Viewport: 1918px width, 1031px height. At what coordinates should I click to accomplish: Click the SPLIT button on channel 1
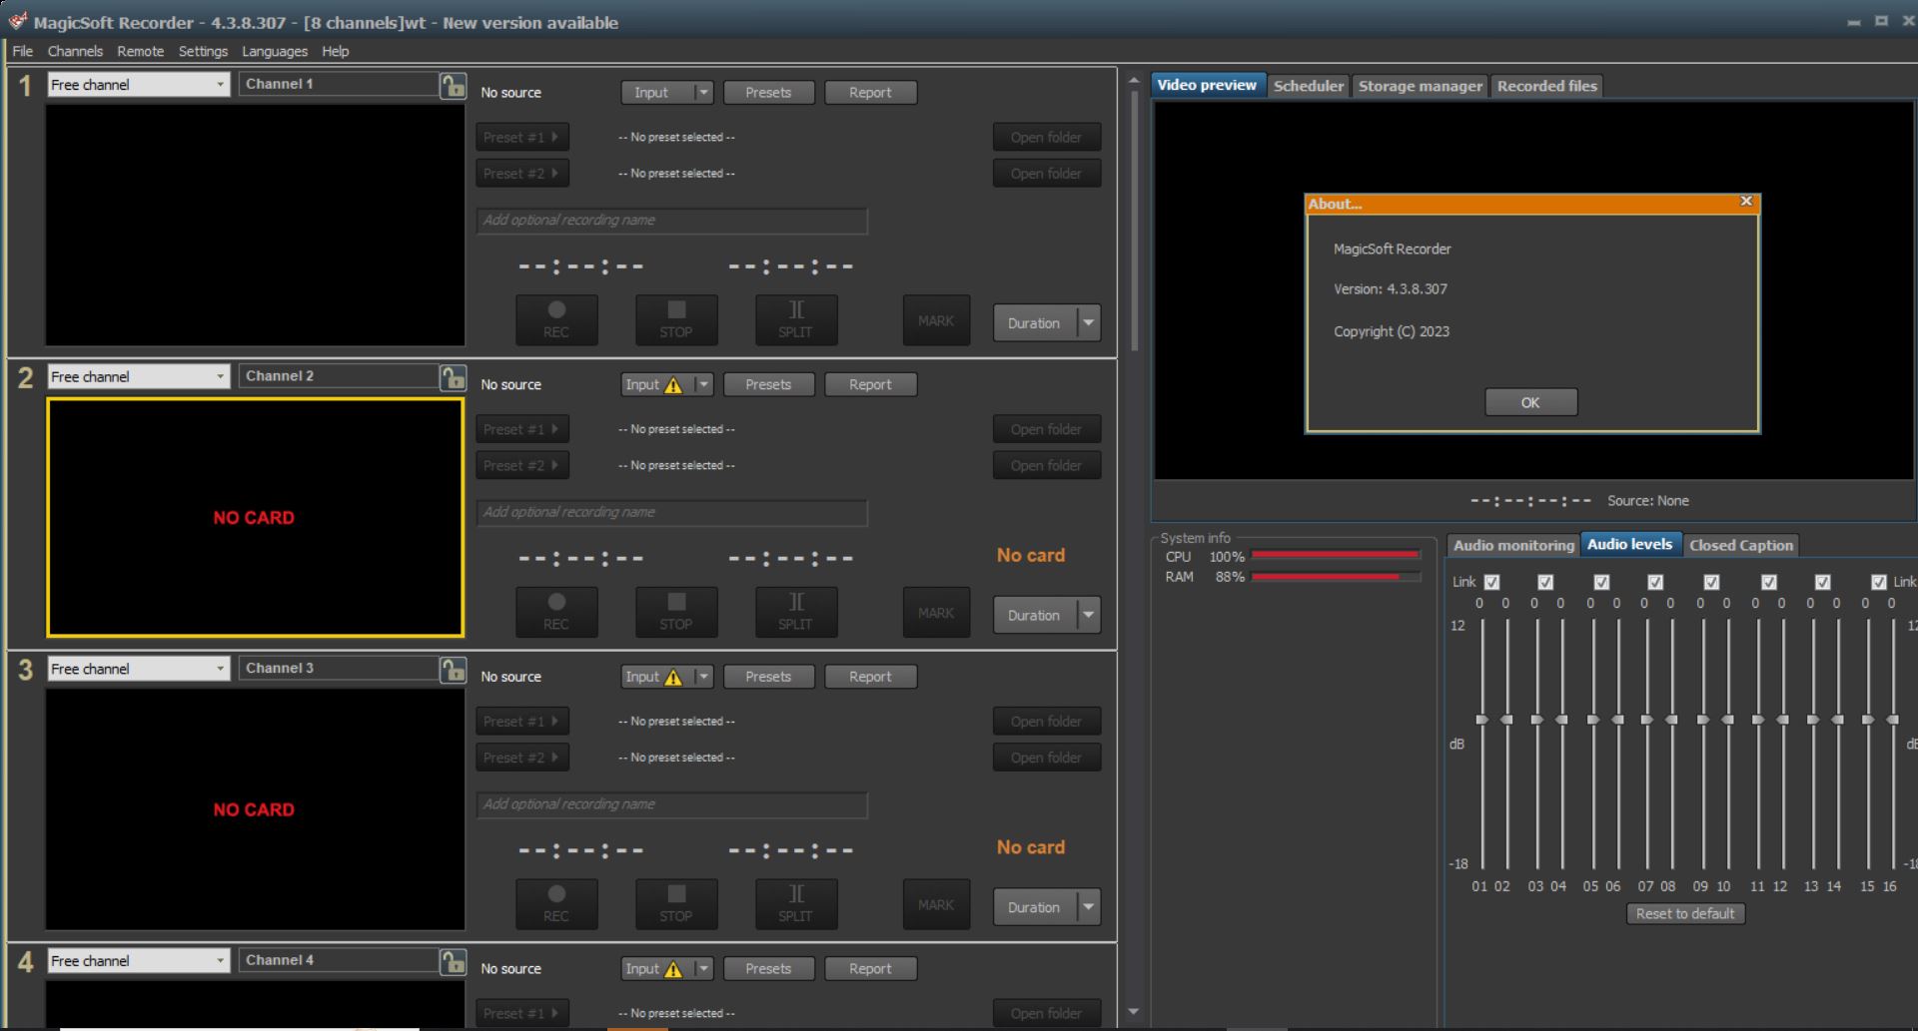[796, 319]
